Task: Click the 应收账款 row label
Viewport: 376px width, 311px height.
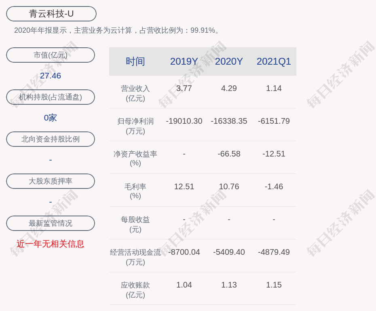Action: tap(135, 290)
